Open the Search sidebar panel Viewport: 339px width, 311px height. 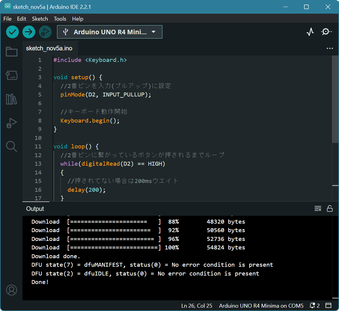[12, 147]
